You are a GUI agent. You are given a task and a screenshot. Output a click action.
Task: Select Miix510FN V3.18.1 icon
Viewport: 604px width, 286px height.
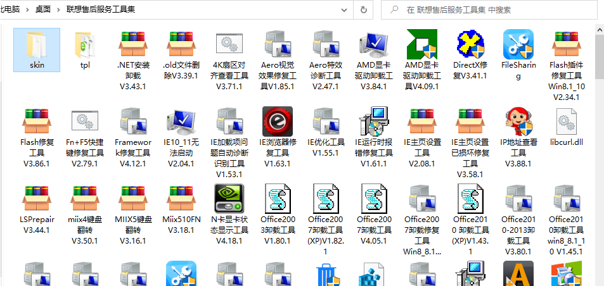click(181, 199)
